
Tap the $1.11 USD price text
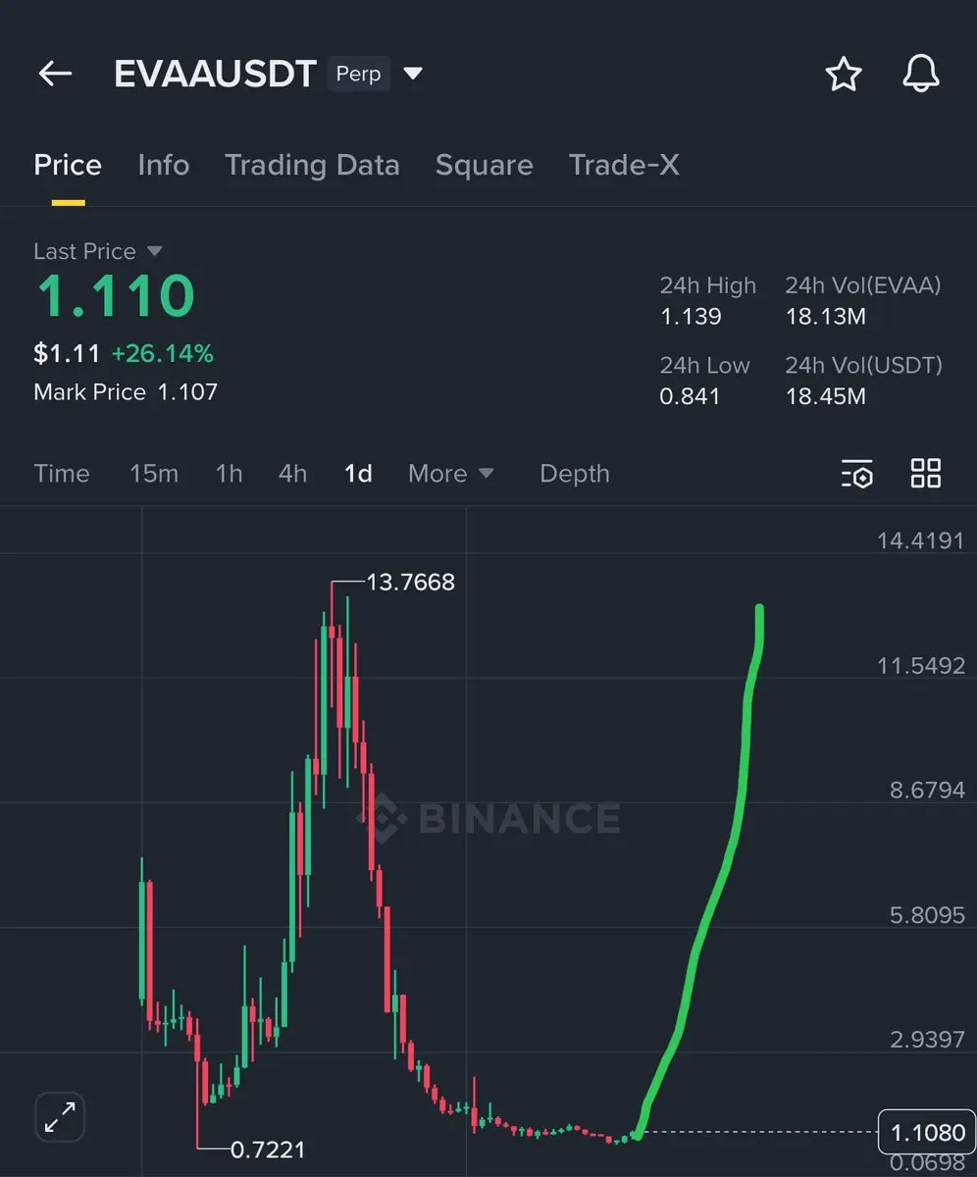[67, 353]
